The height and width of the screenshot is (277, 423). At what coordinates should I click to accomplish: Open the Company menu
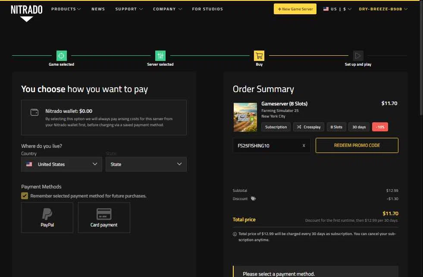(x=168, y=9)
